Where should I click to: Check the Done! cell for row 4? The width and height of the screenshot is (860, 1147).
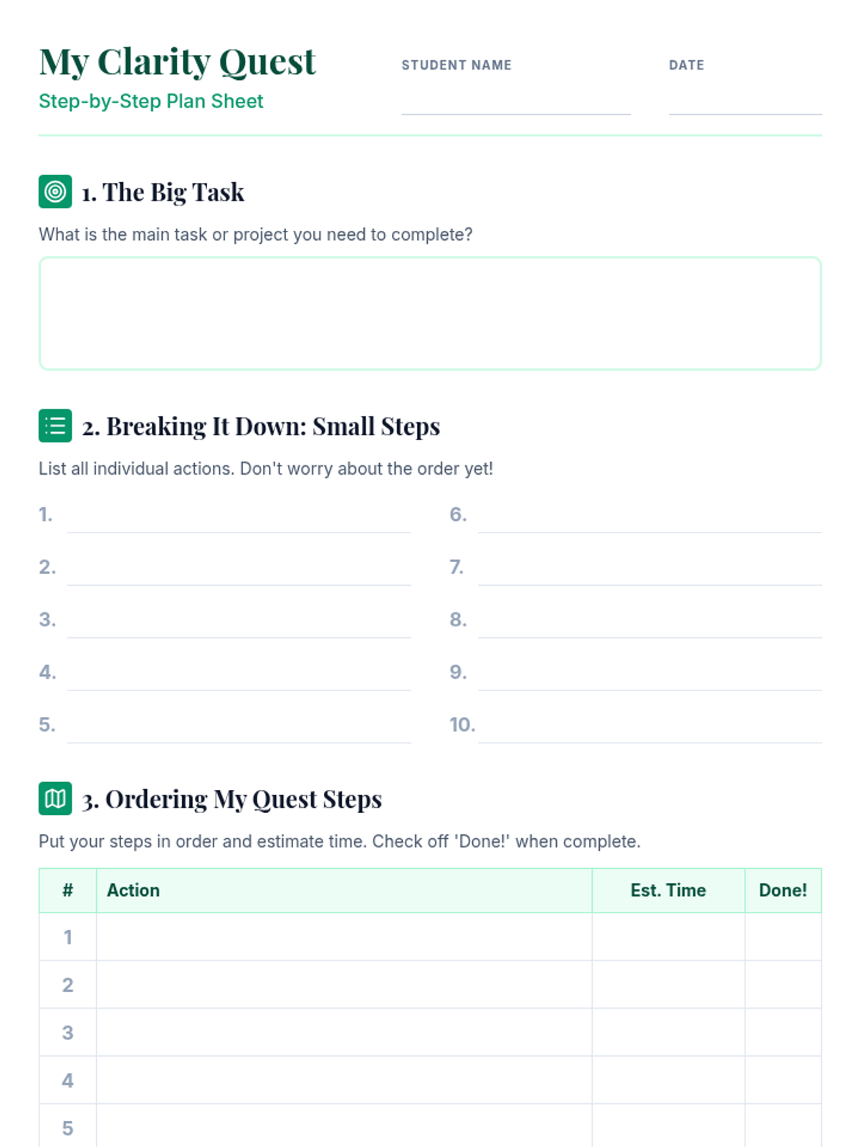[x=783, y=1080]
